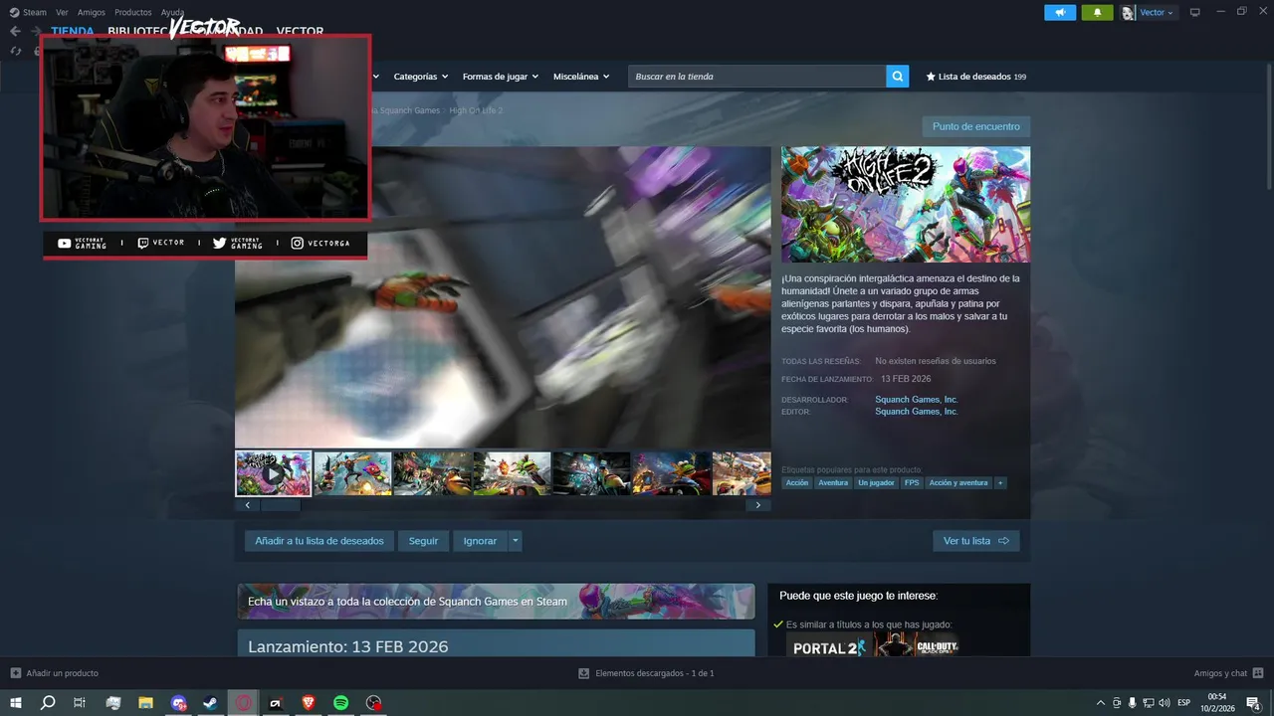Viewport: 1274px width, 716px height.
Task: Open the Squanch Games collection banner
Action: pyautogui.click(x=496, y=602)
